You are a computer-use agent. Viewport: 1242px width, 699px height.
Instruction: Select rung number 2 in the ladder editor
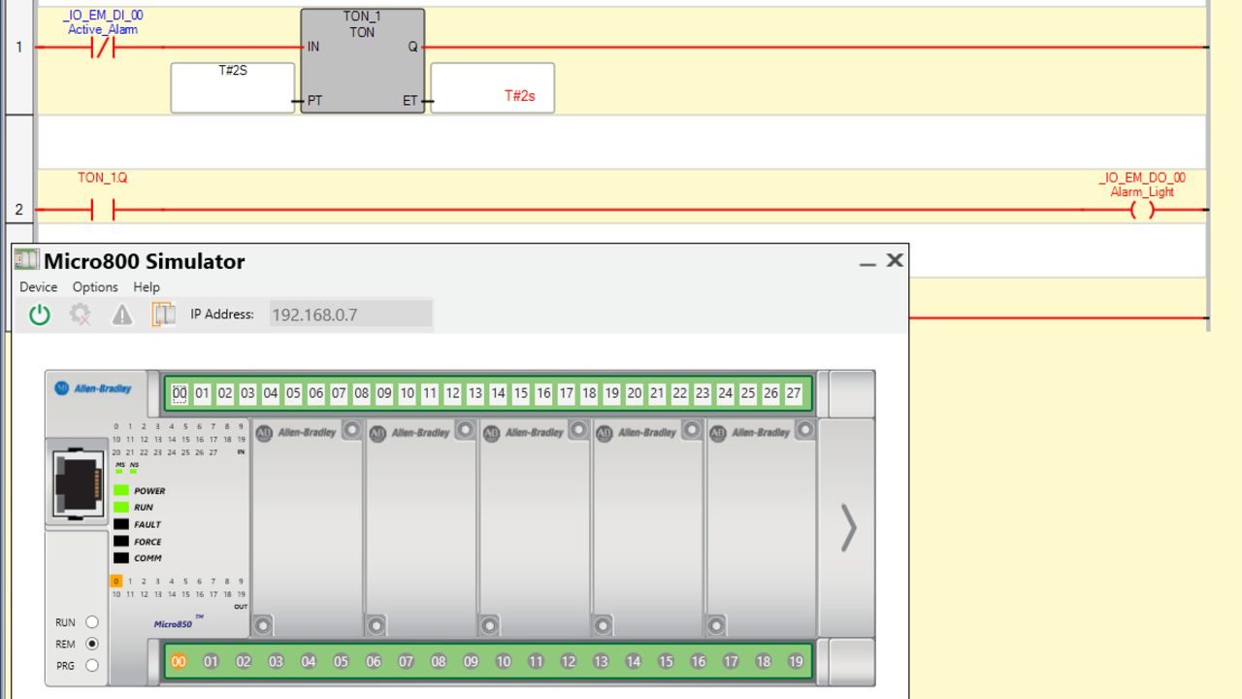[x=19, y=210]
